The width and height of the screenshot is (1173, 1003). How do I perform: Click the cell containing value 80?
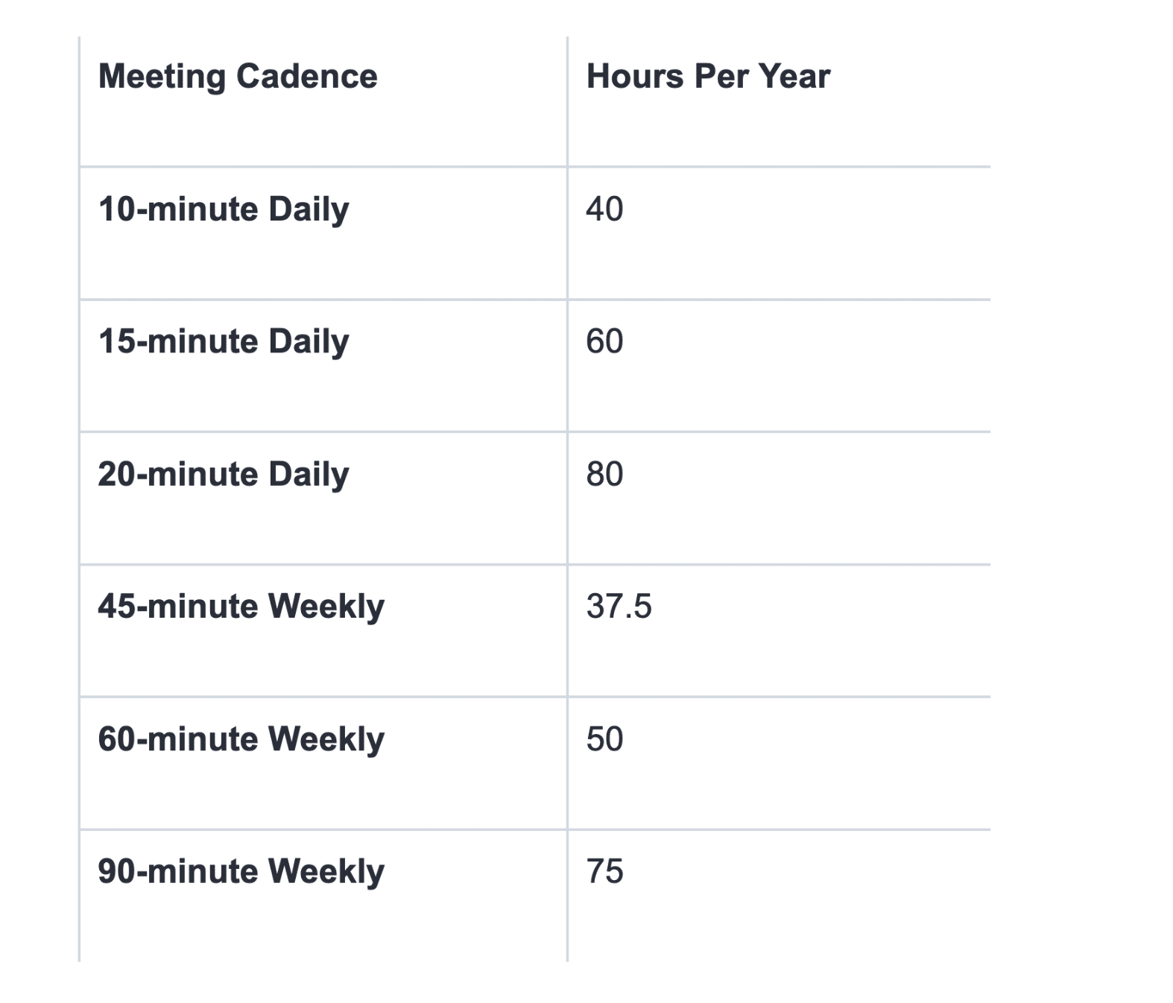pos(779,499)
